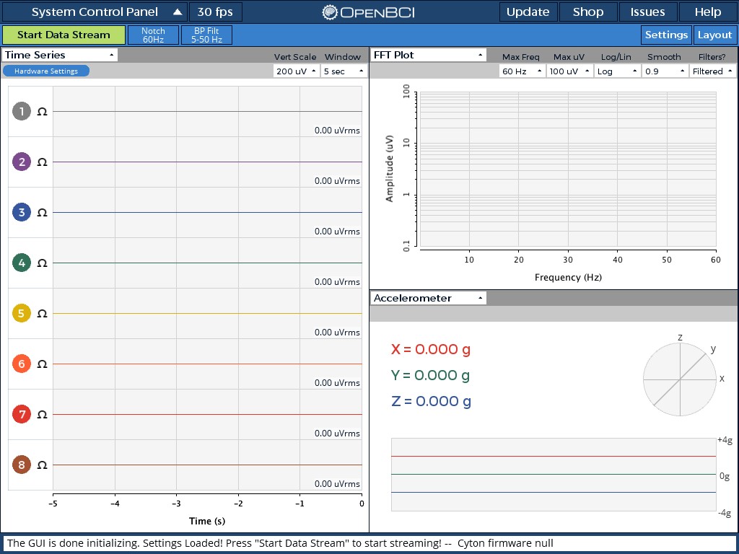The width and height of the screenshot is (739, 554).
Task: Check impedance on channel 1 ohm icon
Action: 42,112
